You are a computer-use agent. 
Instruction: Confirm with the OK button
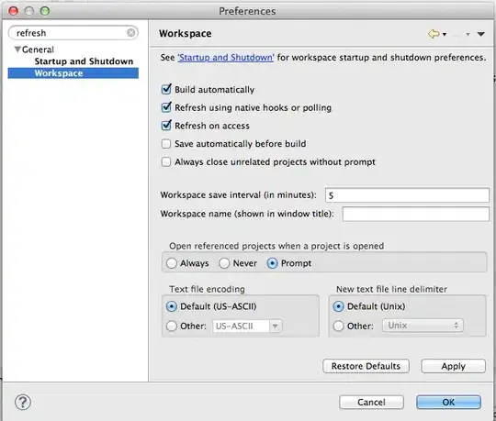(x=448, y=402)
